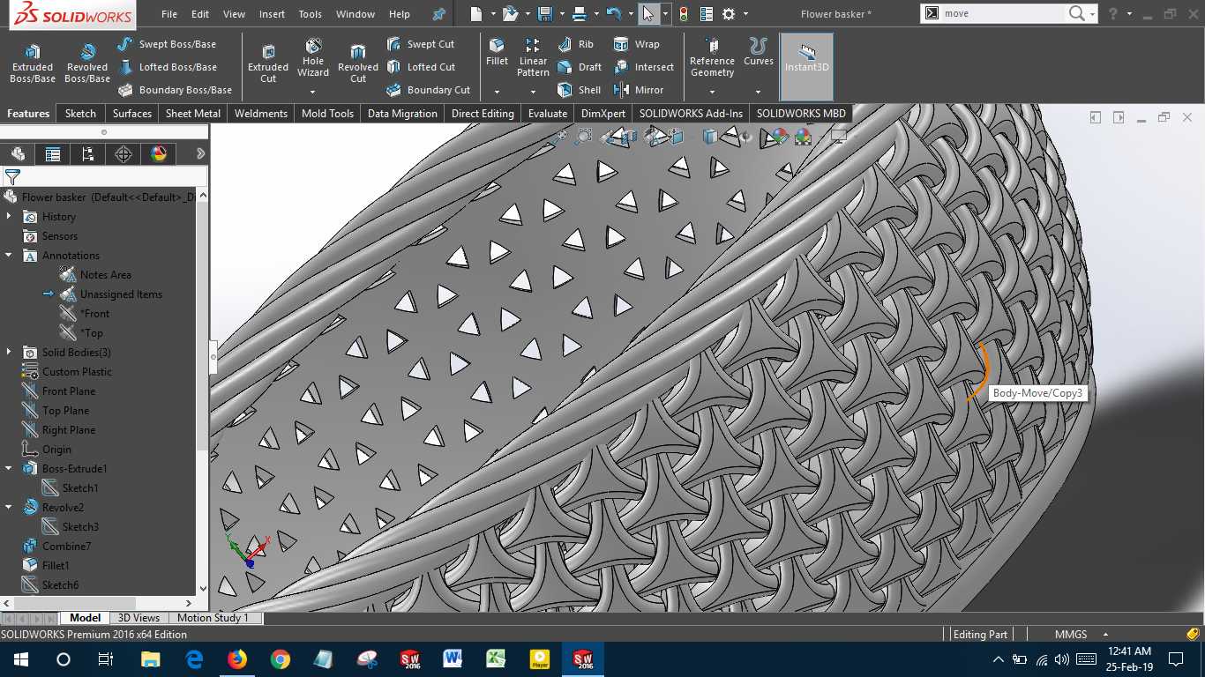This screenshot has width=1205, height=677.
Task: Open the Save dropdown arrow
Action: click(x=562, y=14)
